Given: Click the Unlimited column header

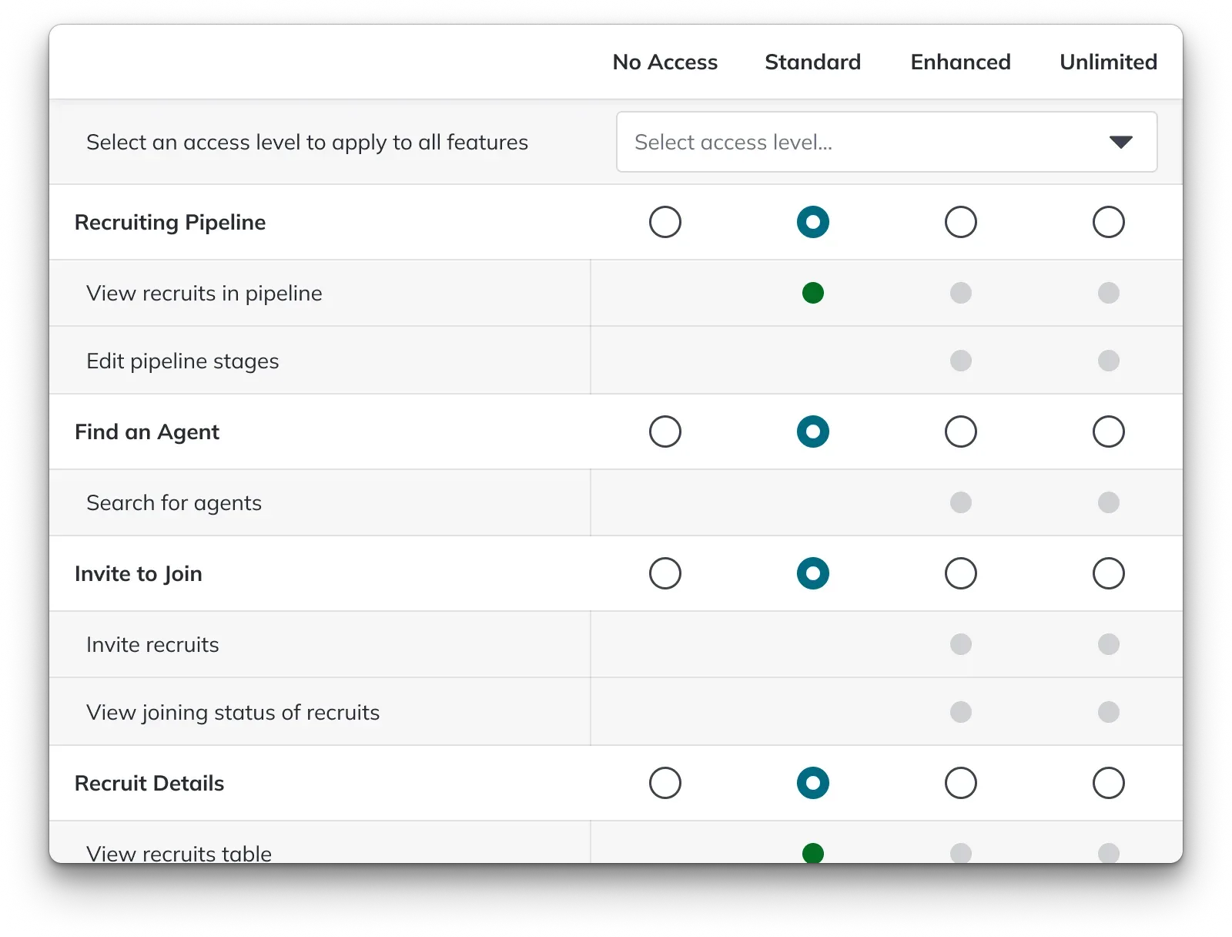Looking at the screenshot, I should pyautogui.click(x=1109, y=62).
